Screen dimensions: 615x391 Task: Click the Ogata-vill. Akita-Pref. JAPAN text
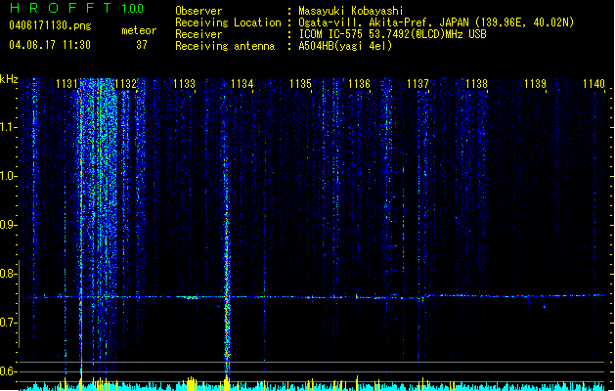click(x=385, y=22)
